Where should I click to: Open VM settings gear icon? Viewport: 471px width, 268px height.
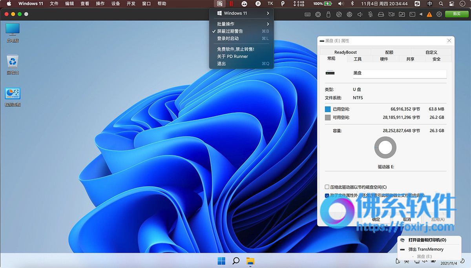(x=439, y=14)
